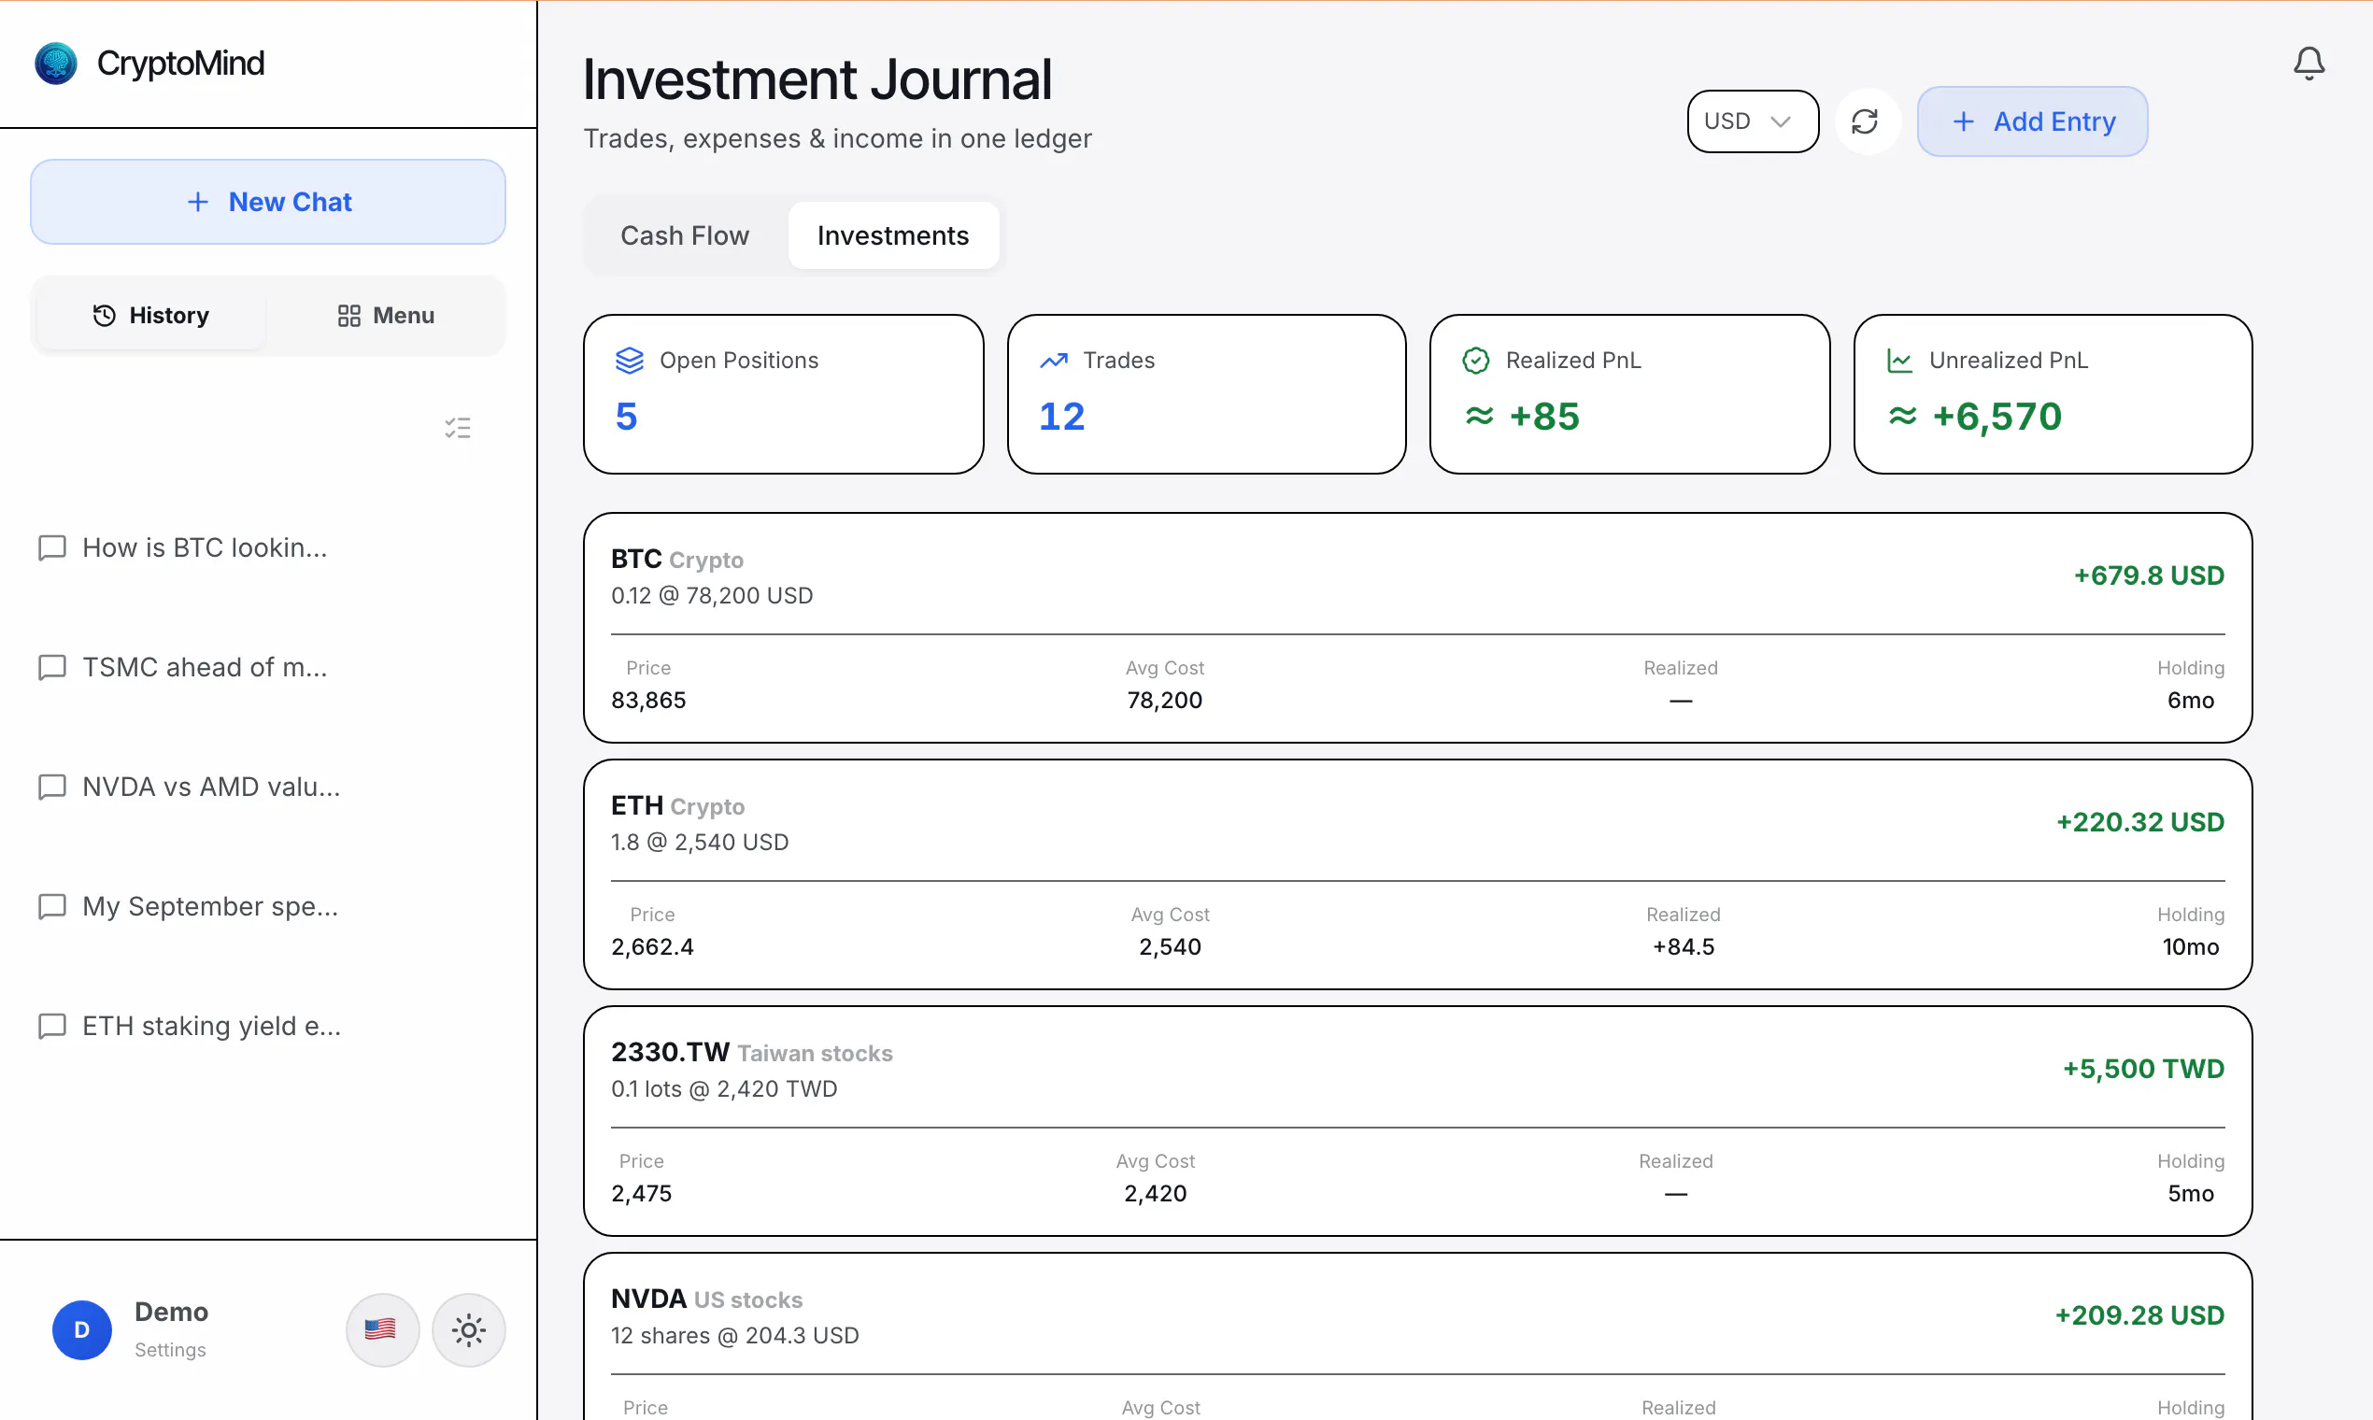Open the ETH Crypto position card
This screenshot has height=1420, width=2373.
click(x=1417, y=874)
